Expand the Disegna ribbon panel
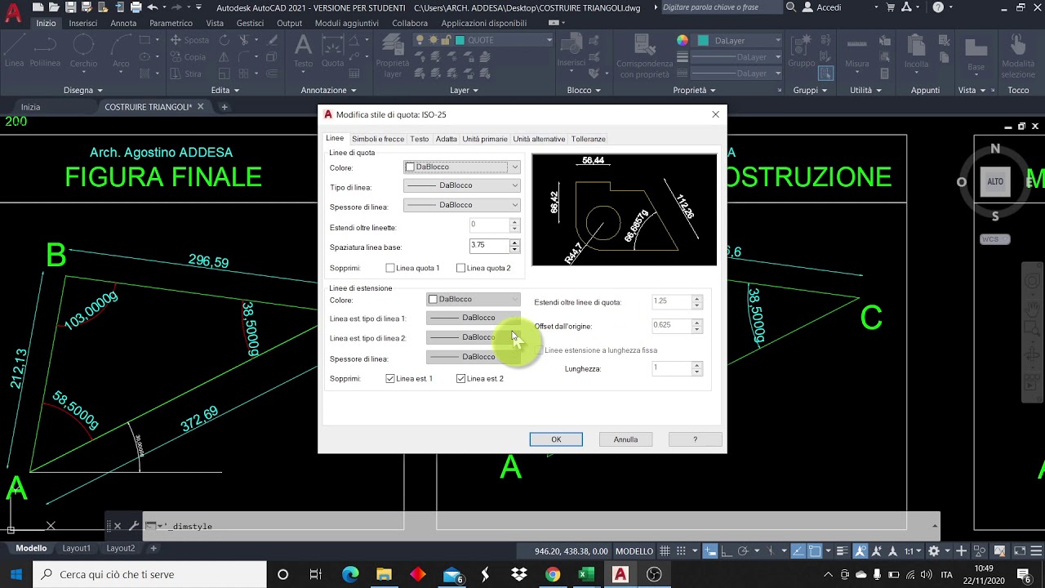This screenshot has height=588, width=1045. click(82, 91)
